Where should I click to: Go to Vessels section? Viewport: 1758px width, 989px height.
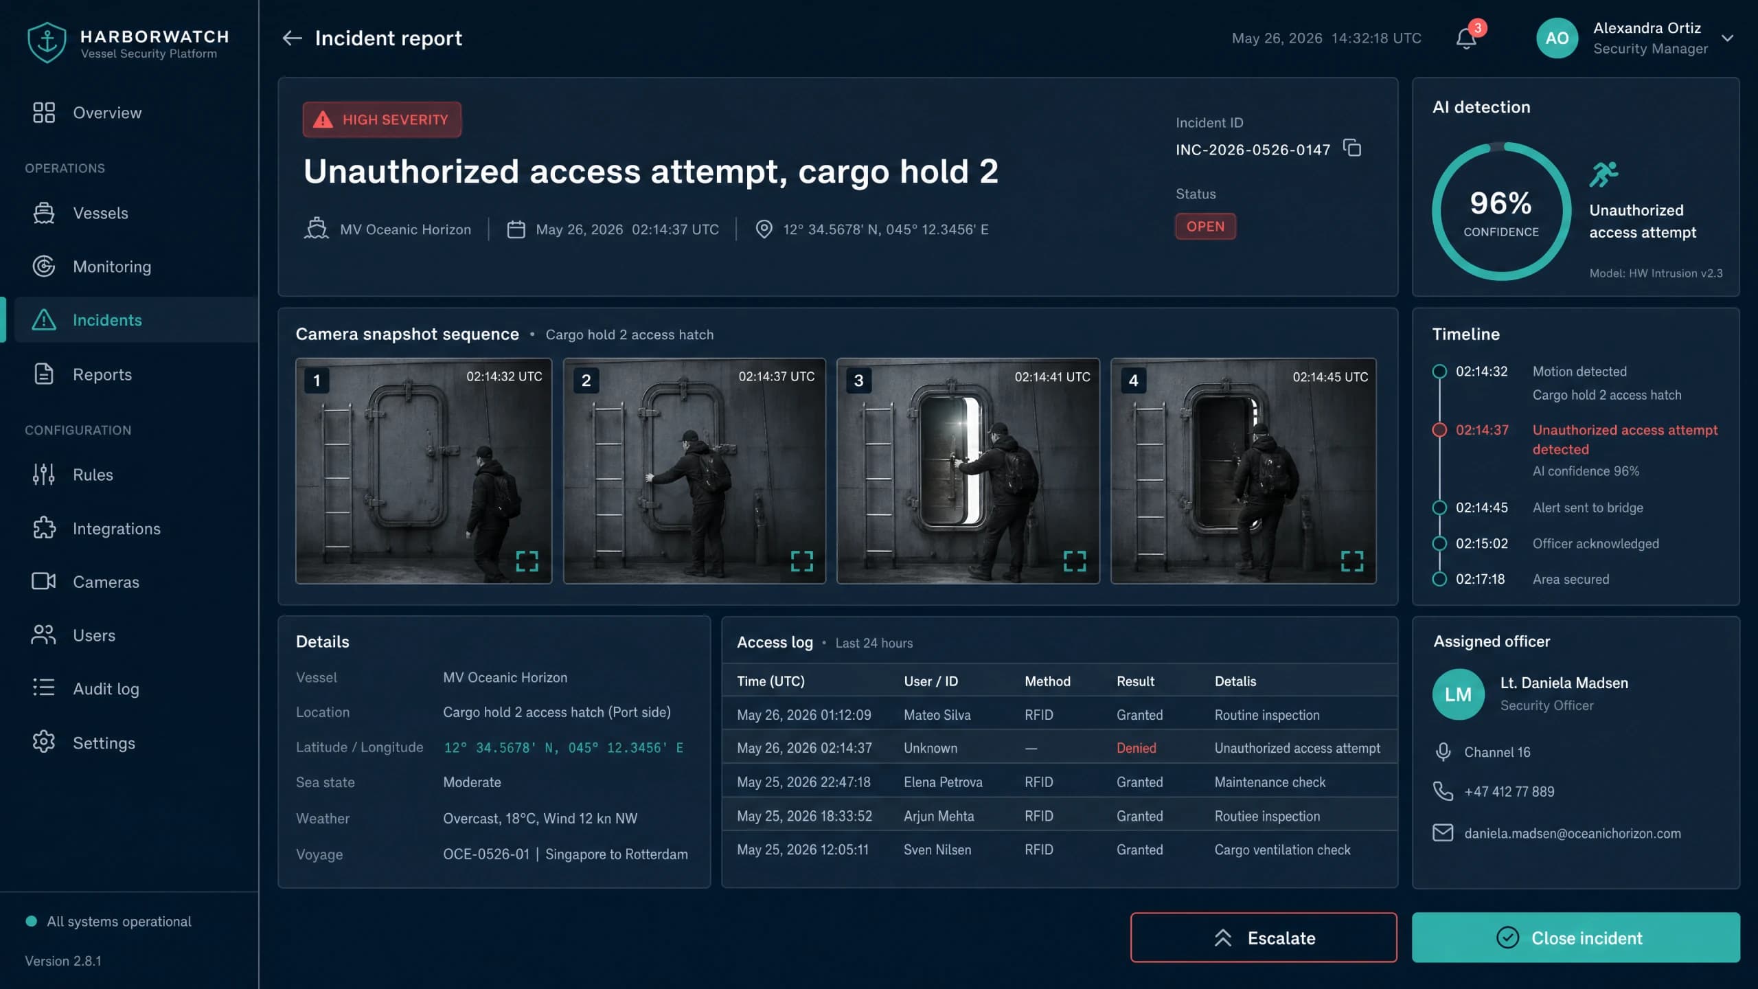(x=136, y=213)
